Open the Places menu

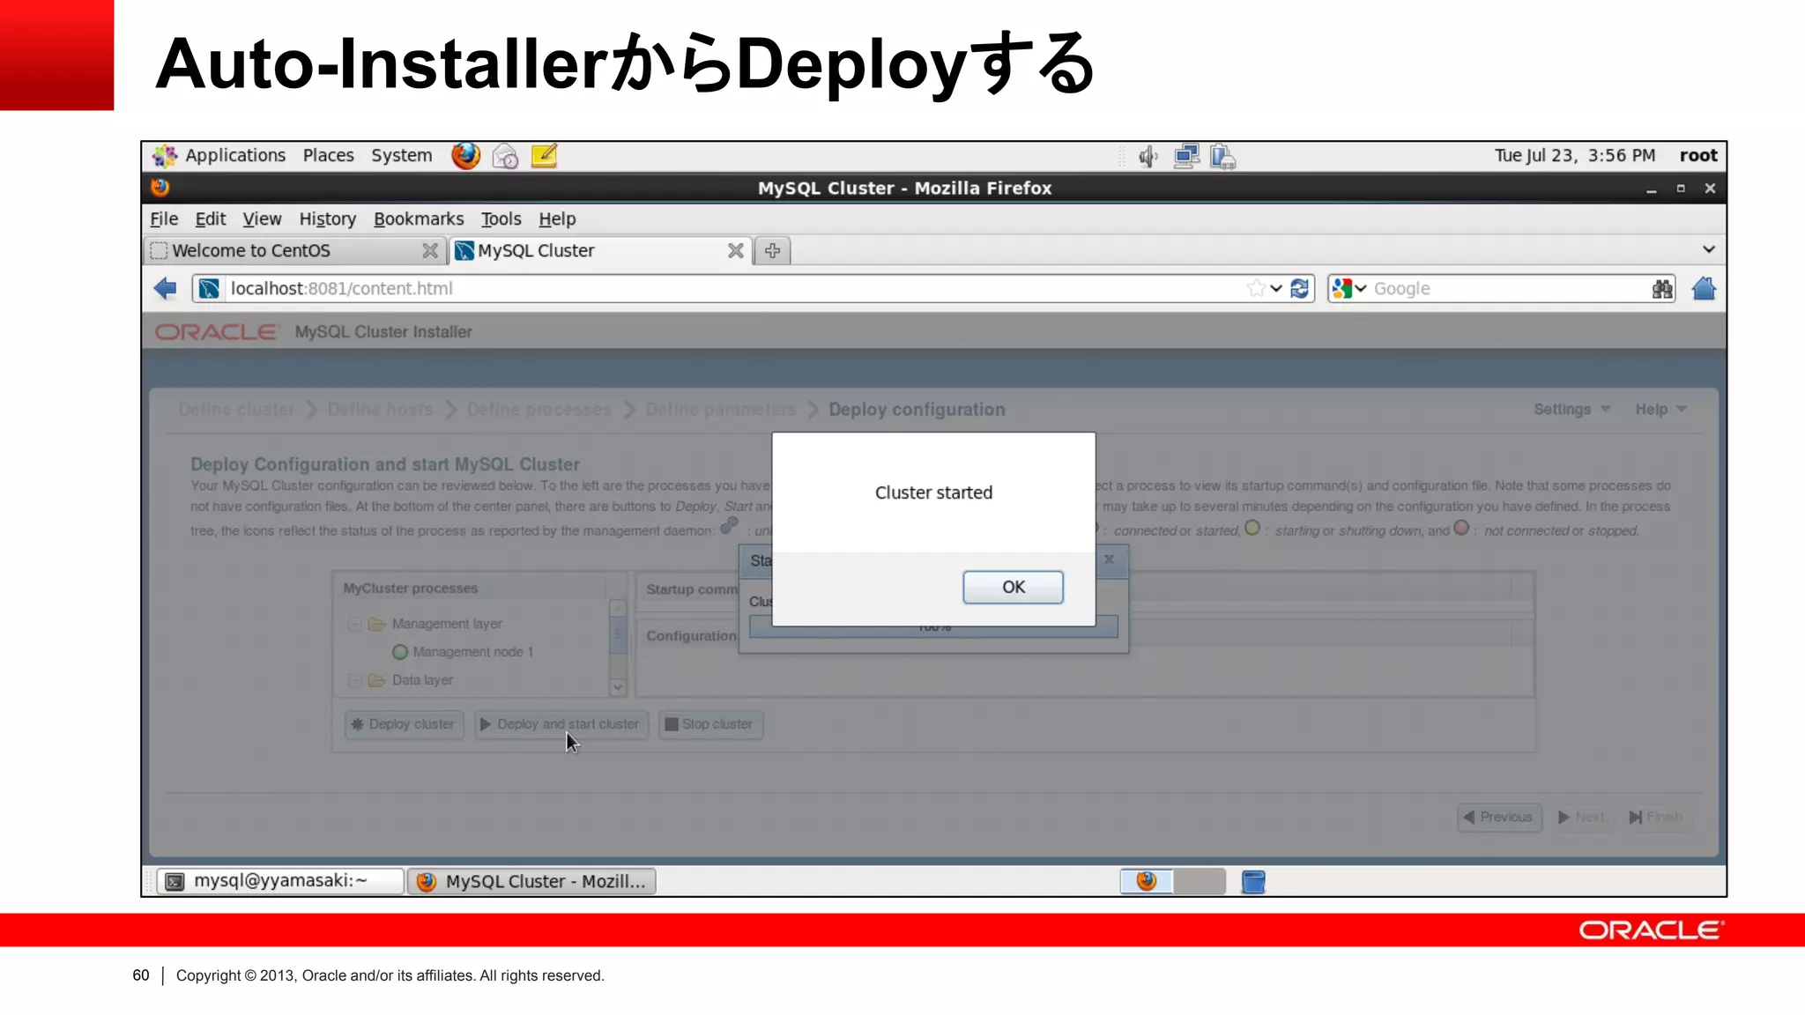pos(328,155)
